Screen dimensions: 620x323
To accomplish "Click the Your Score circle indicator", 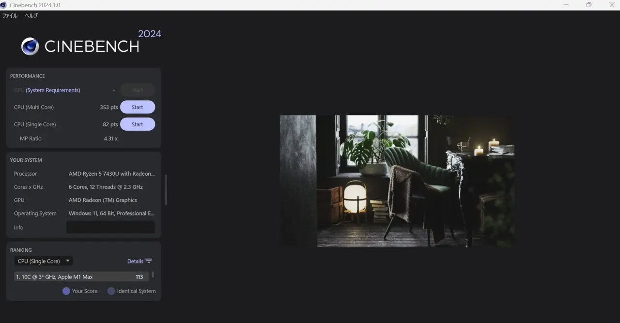I will [x=66, y=291].
